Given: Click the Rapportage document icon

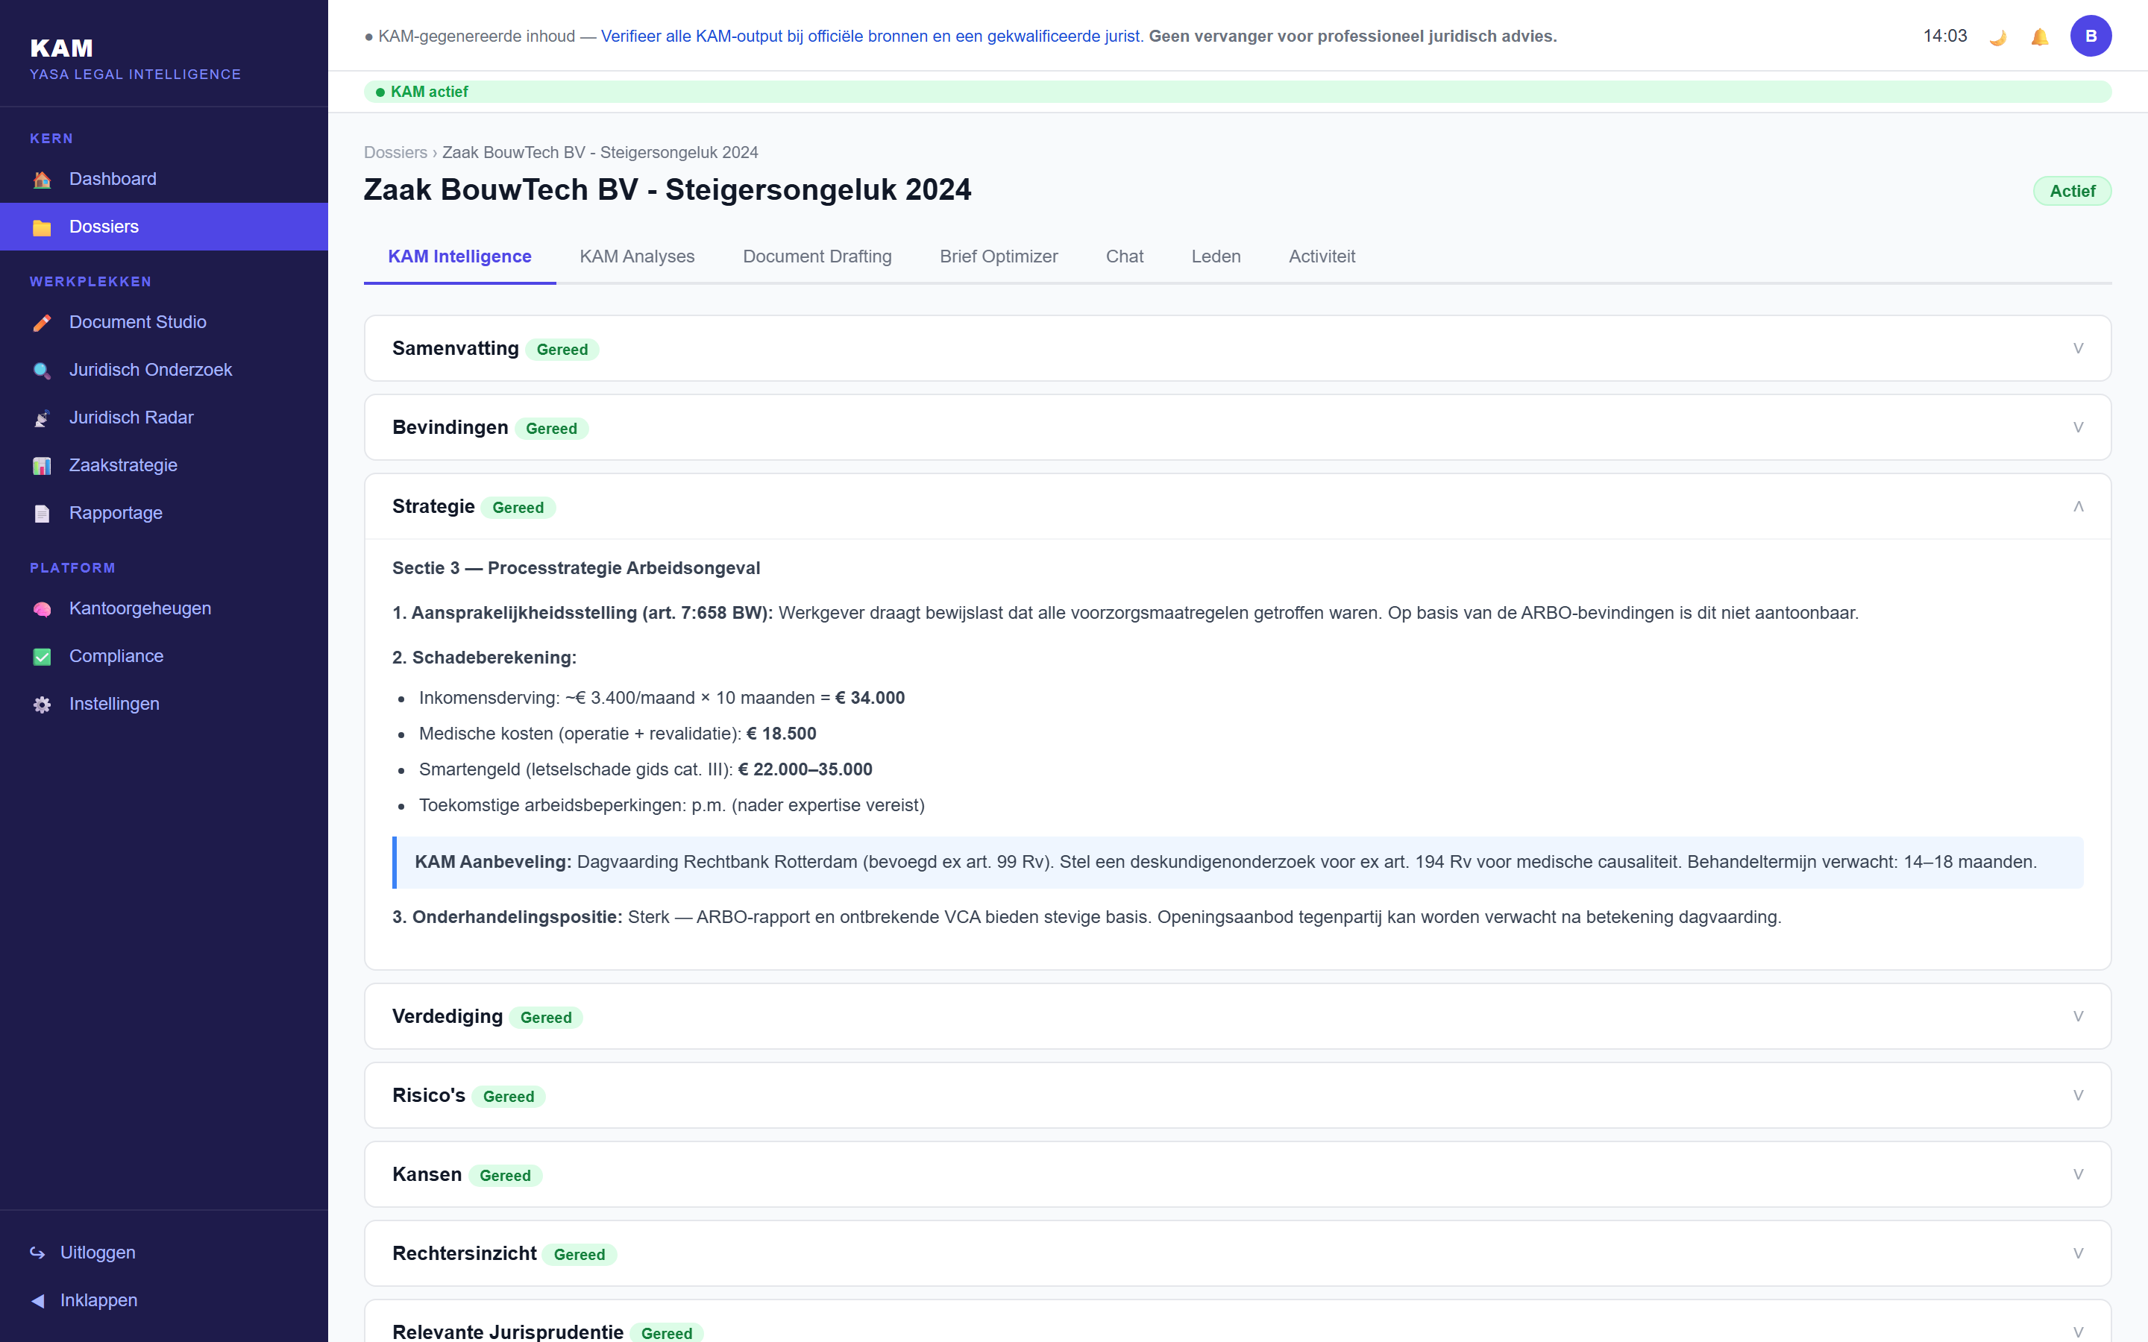Looking at the screenshot, I should pyautogui.click(x=42, y=514).
